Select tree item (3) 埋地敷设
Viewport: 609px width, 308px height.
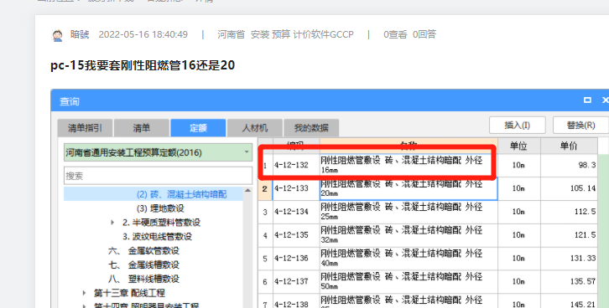160,208
